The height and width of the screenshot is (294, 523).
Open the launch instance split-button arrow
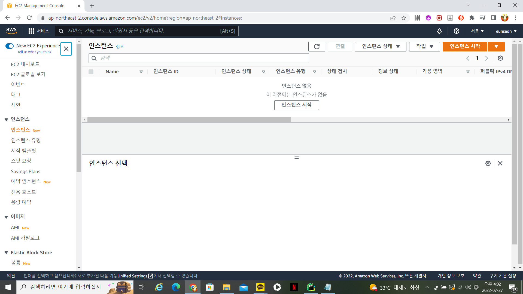click(x=496, y=47)
